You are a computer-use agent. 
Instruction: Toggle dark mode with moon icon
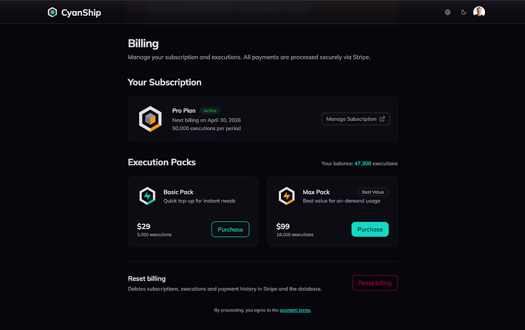coord(464,12)
